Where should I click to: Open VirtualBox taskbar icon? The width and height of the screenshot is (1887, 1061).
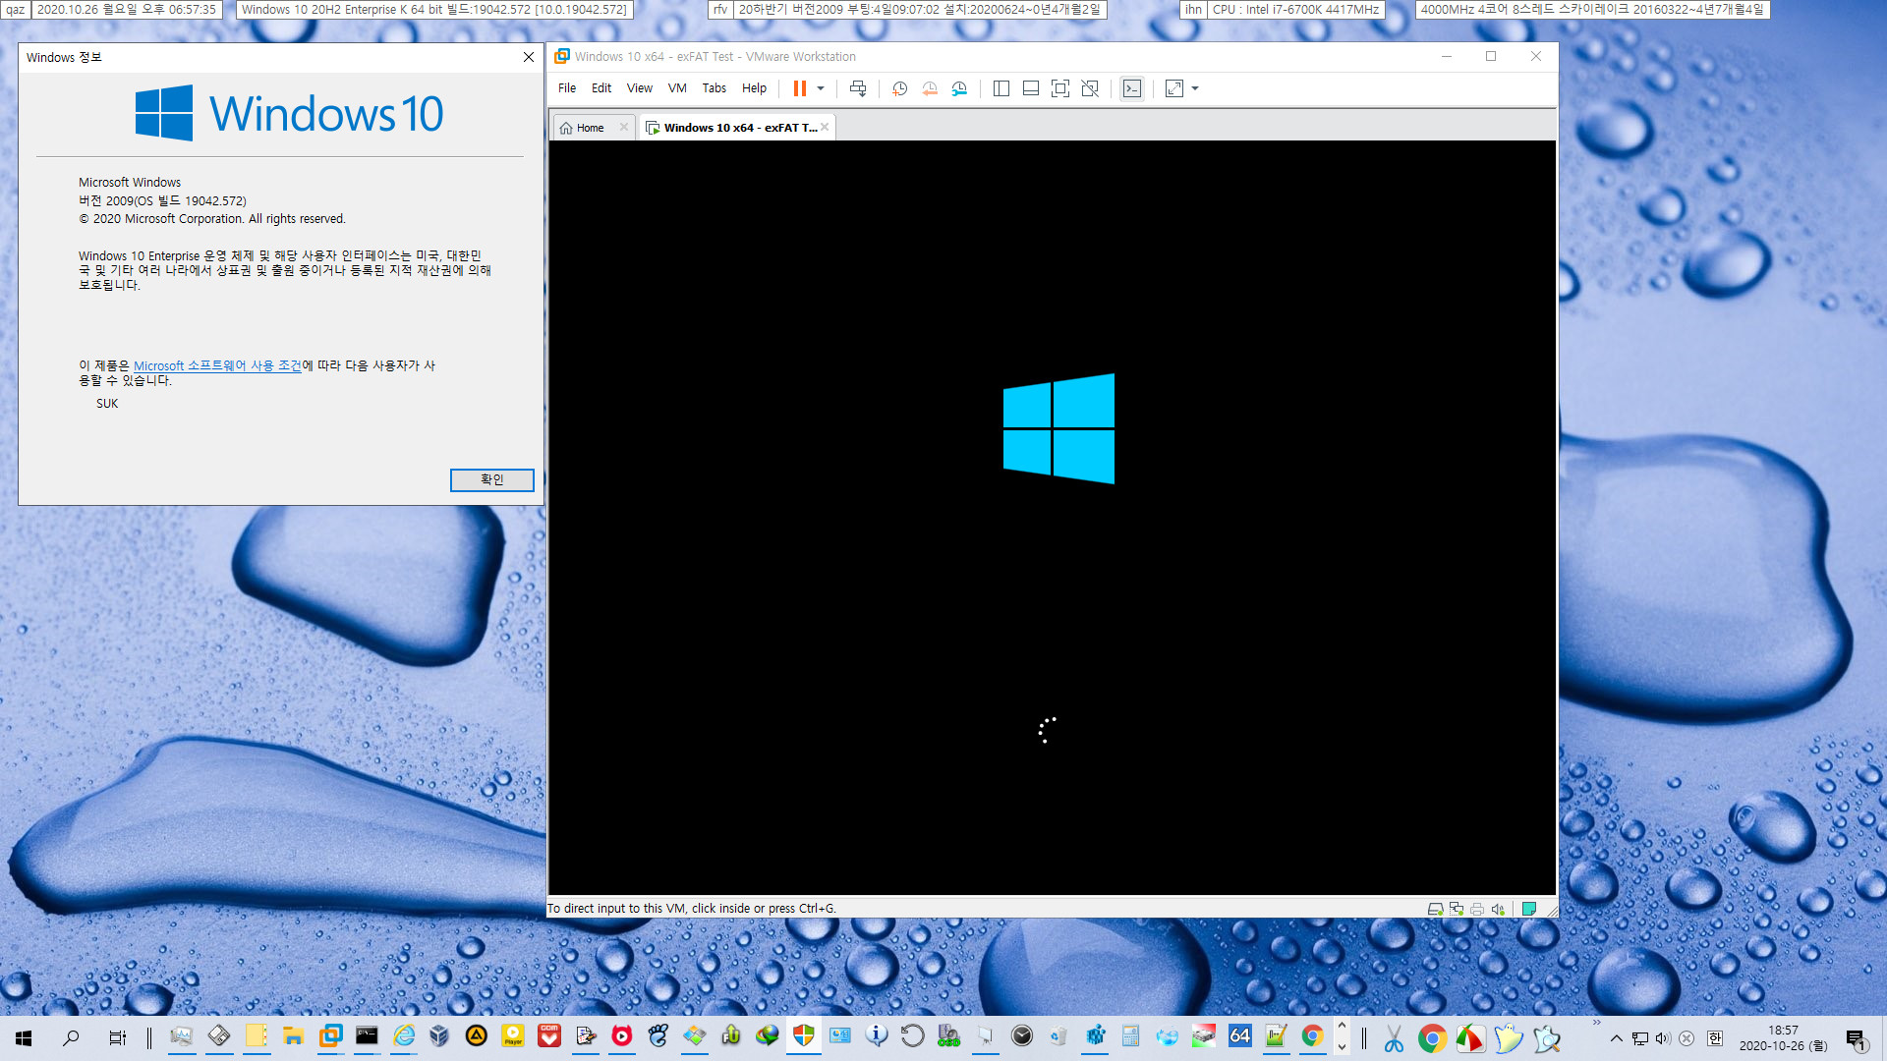click(x=439, y=1035)
